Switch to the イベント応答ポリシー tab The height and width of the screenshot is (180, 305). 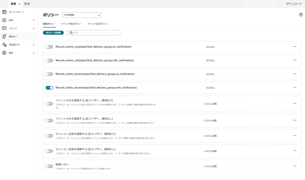(98, 24)
